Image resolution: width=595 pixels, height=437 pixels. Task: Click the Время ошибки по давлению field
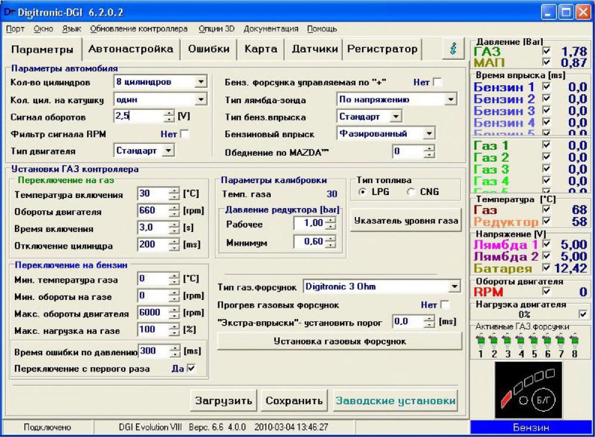pos(154,351)
